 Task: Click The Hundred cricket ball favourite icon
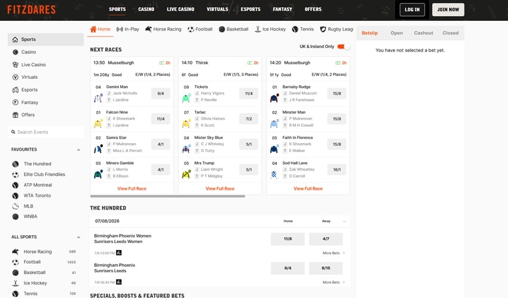[15, 164]
